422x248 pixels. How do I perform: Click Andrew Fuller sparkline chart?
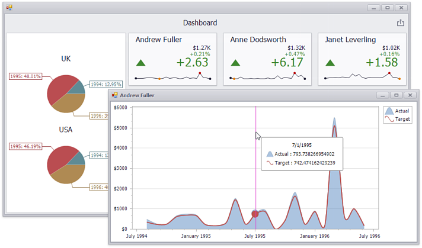[173, 76]
